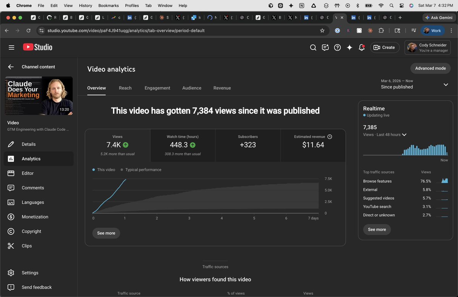This screenshot has height=297, width=458.
Task: Select the Subscribers metric card
Action: coord(248,145)
